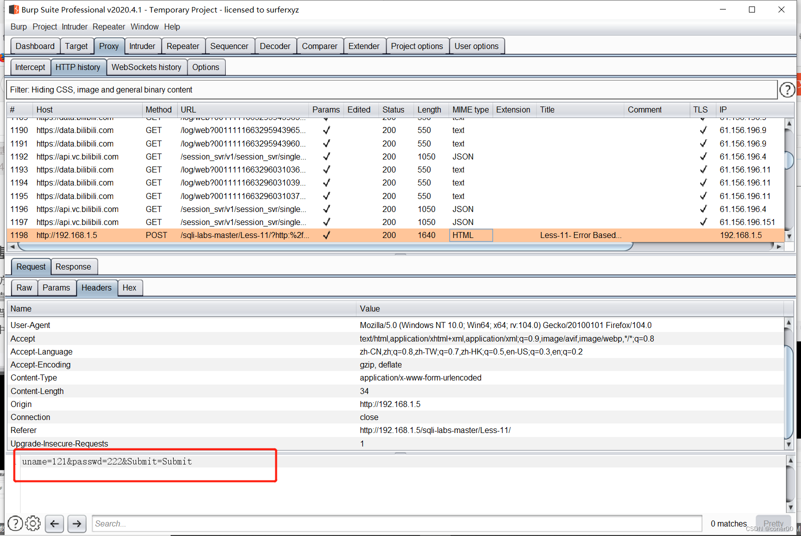Sort history by the Length column

pyautogui.click(x=432, y=109)
